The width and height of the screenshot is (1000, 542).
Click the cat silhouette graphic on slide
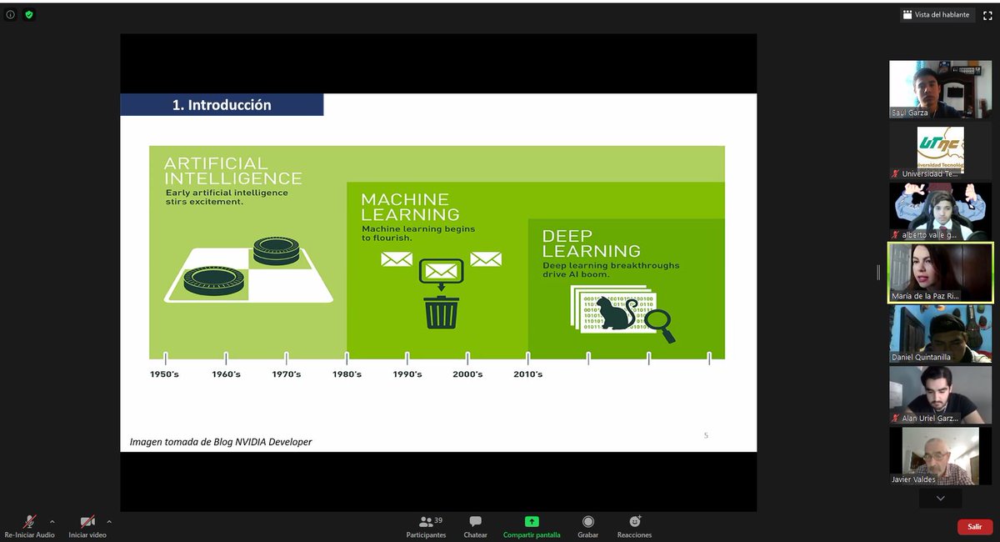tap(616, 313)
